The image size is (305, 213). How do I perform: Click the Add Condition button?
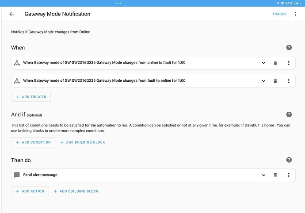[33, 142]
